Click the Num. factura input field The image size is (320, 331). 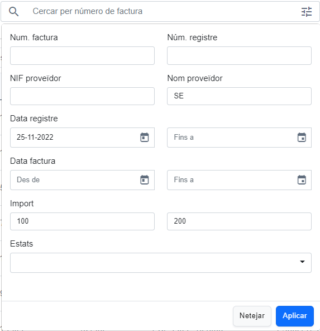(82, 56)
